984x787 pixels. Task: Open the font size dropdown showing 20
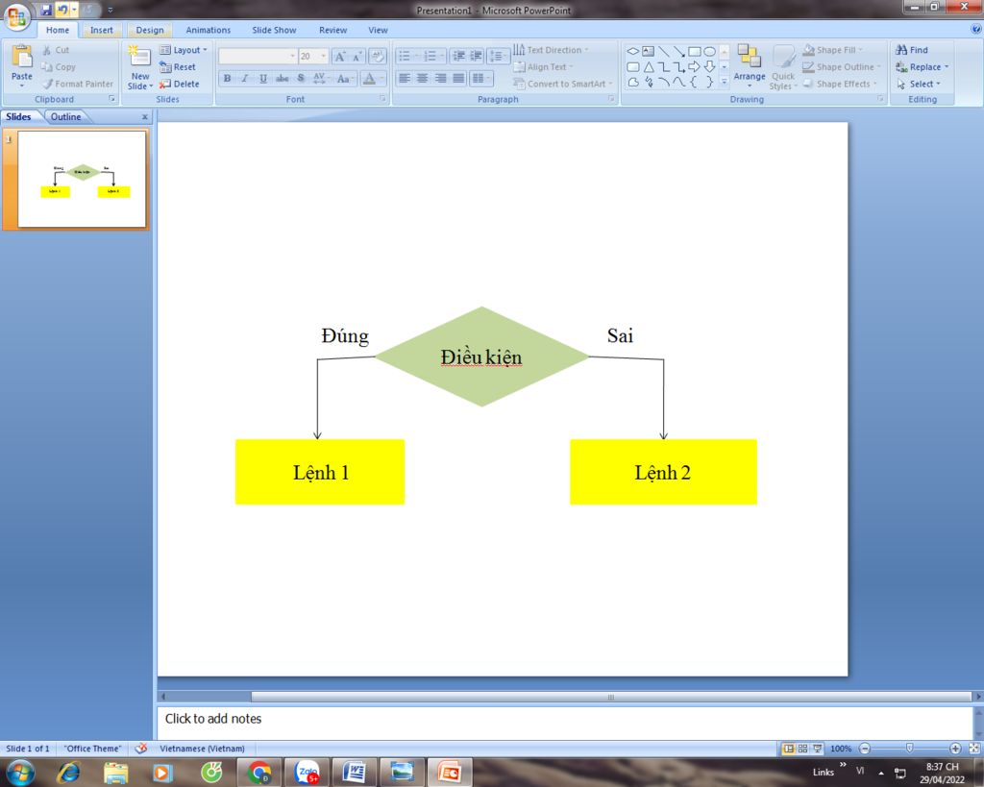pyautogui.click(x=324, y=57)
